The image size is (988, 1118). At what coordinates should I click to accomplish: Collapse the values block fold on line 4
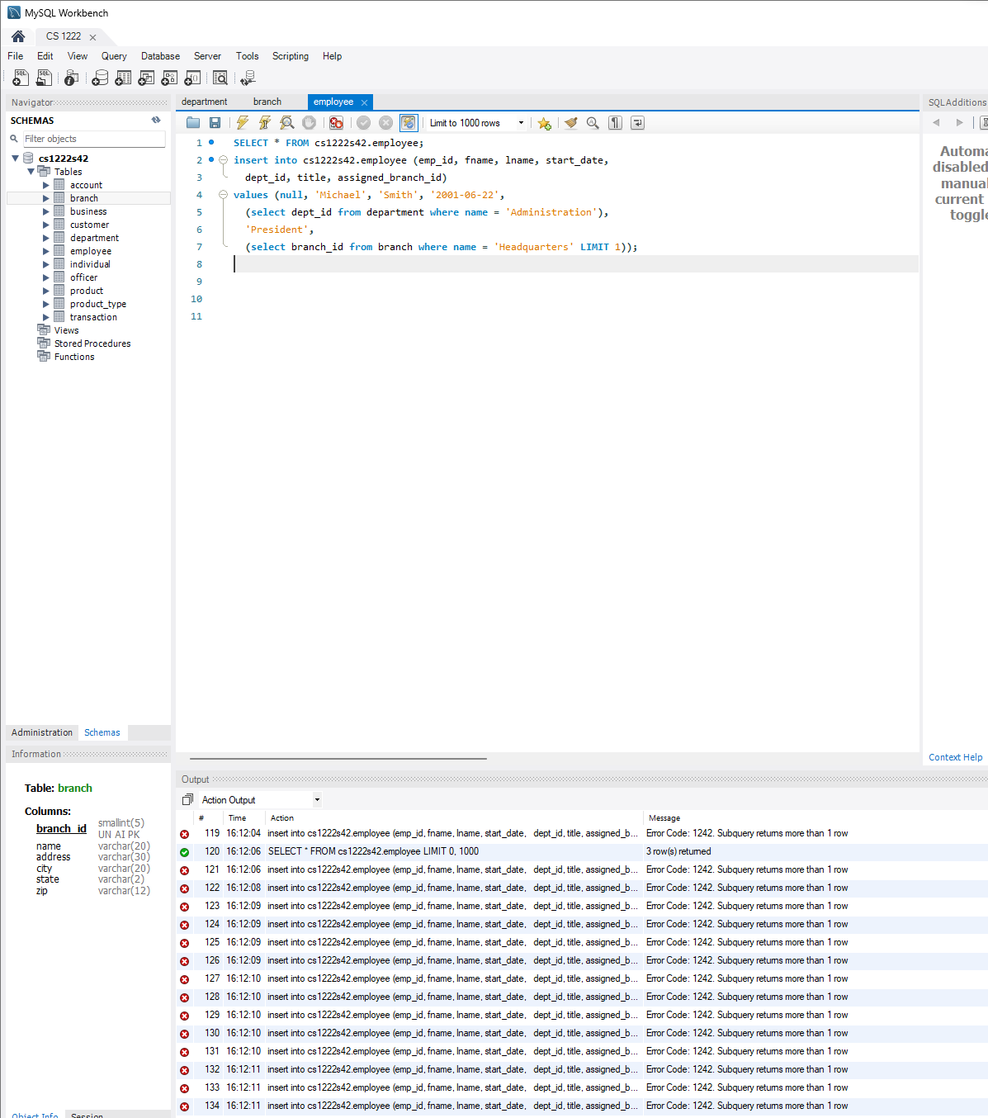[223, 195]
